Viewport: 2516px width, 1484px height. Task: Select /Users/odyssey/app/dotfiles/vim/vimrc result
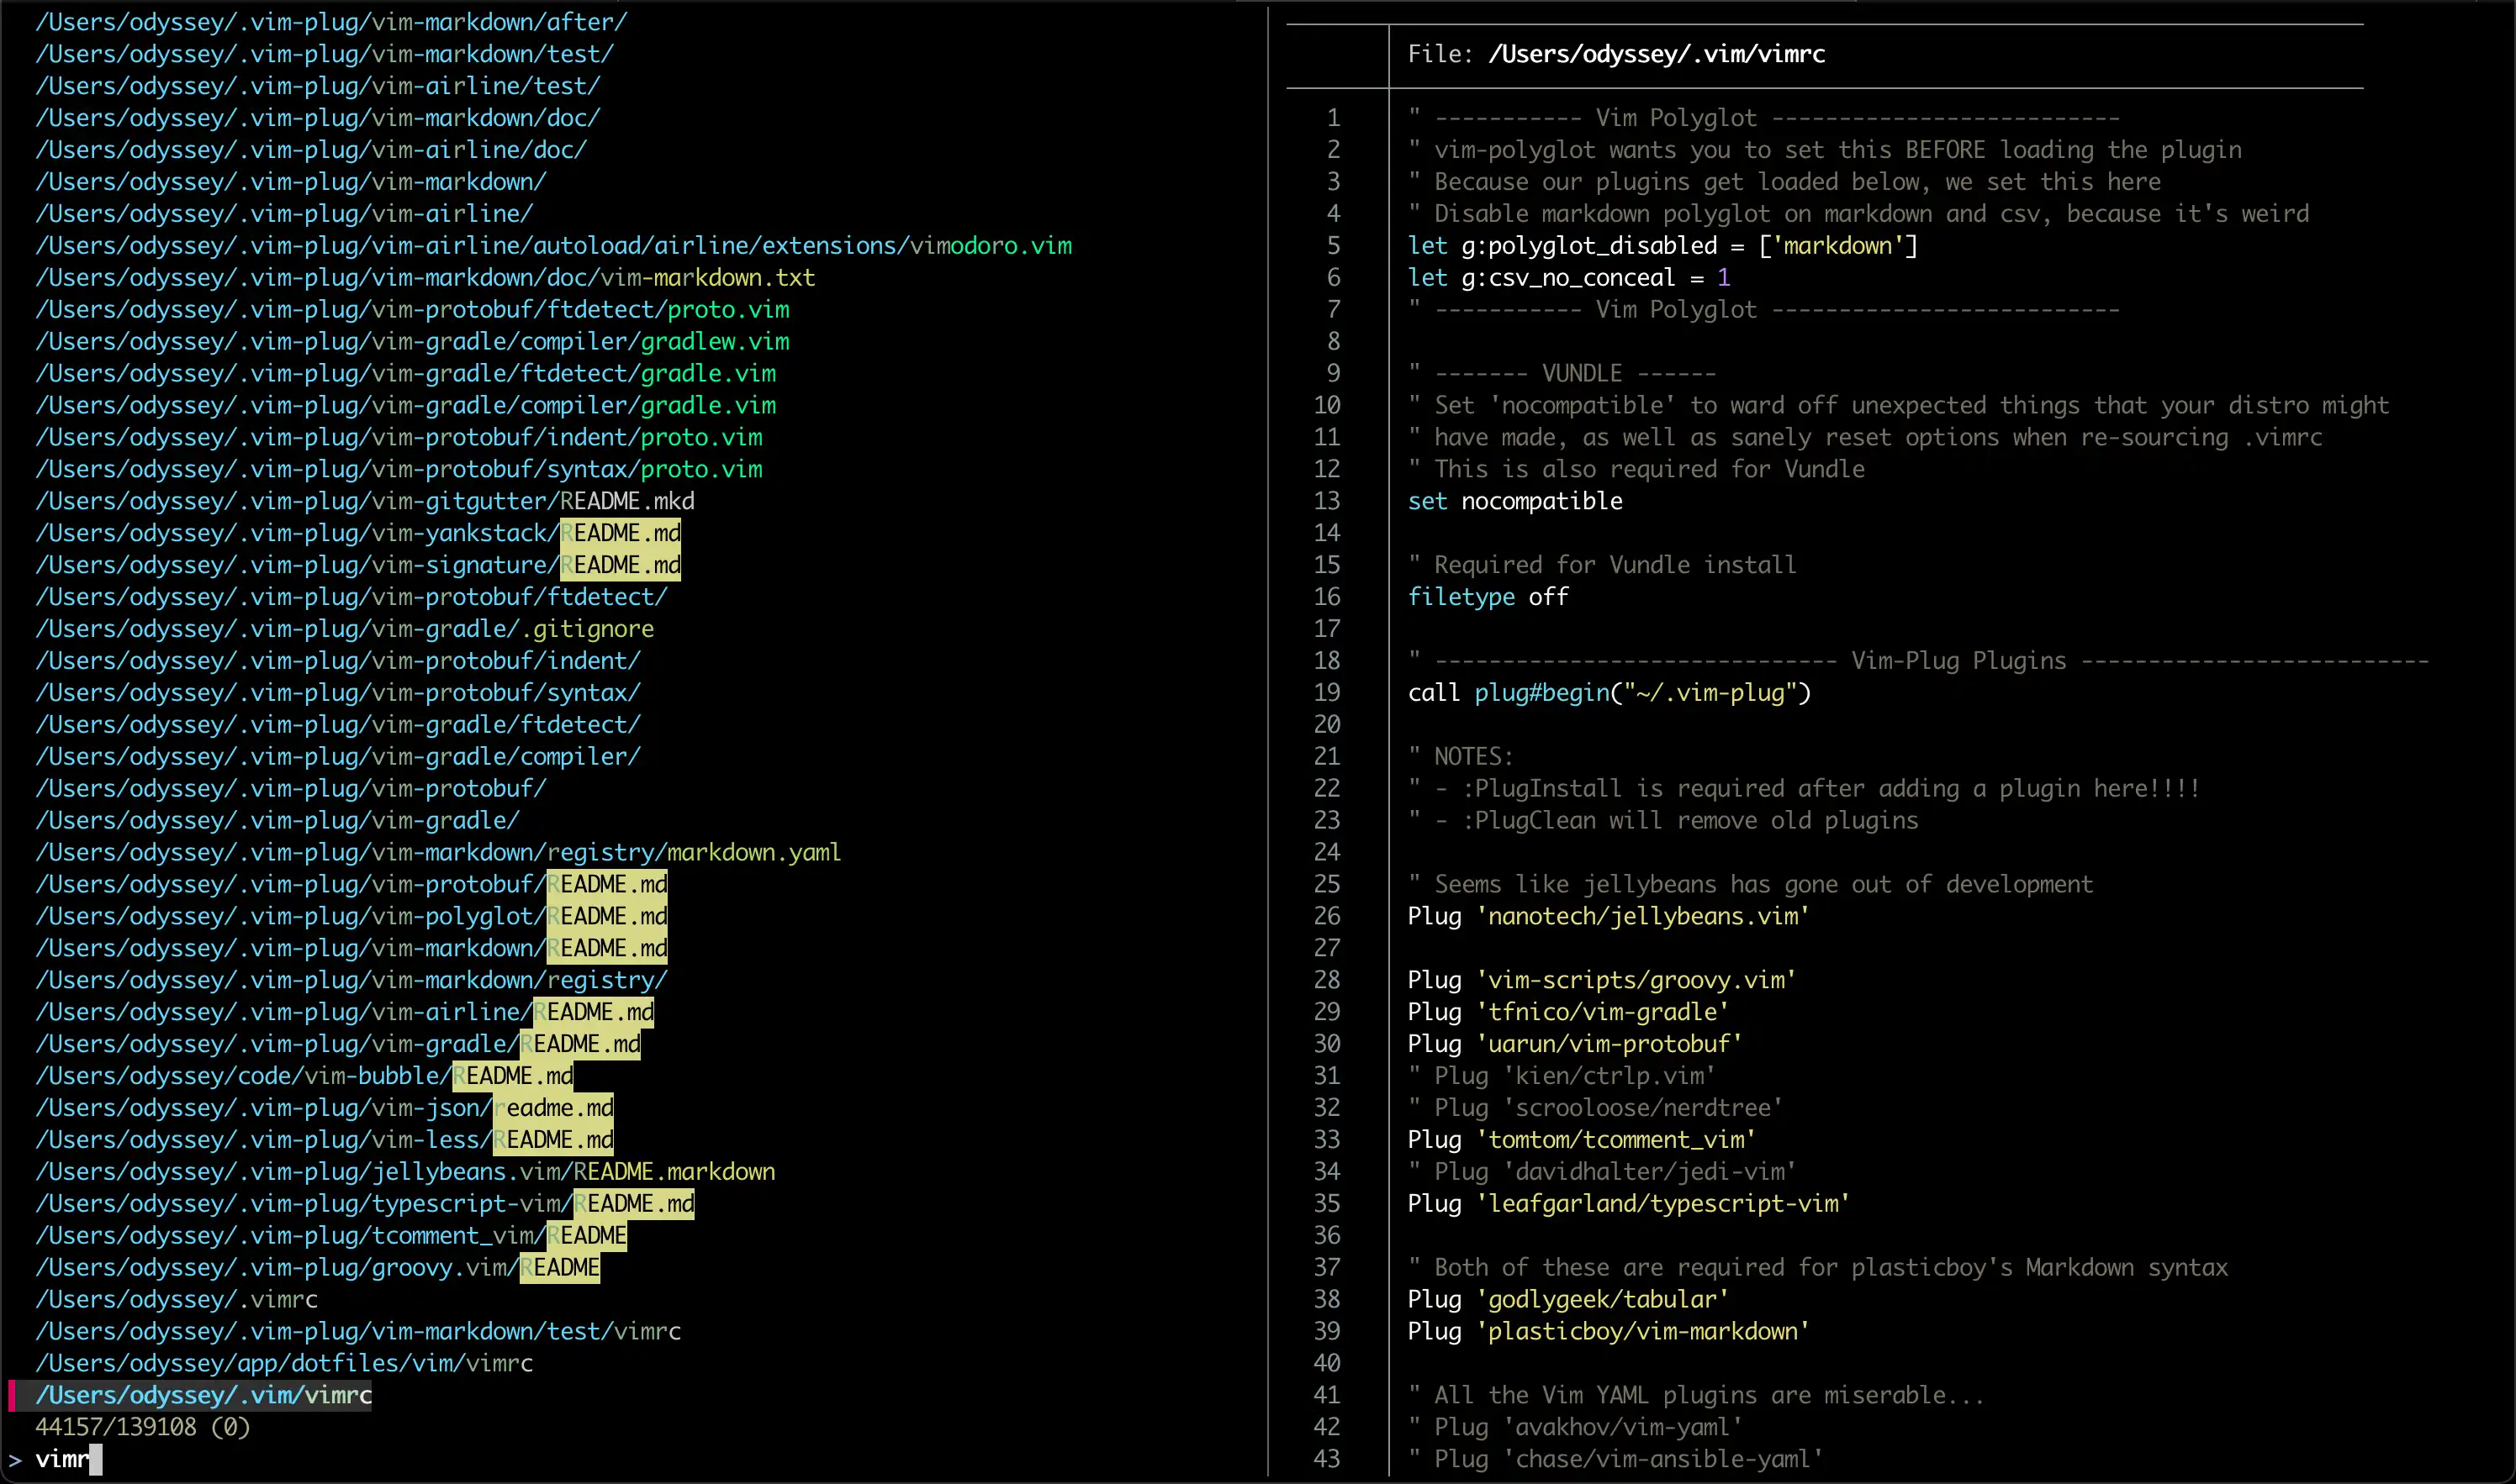tap(284, 1363)
